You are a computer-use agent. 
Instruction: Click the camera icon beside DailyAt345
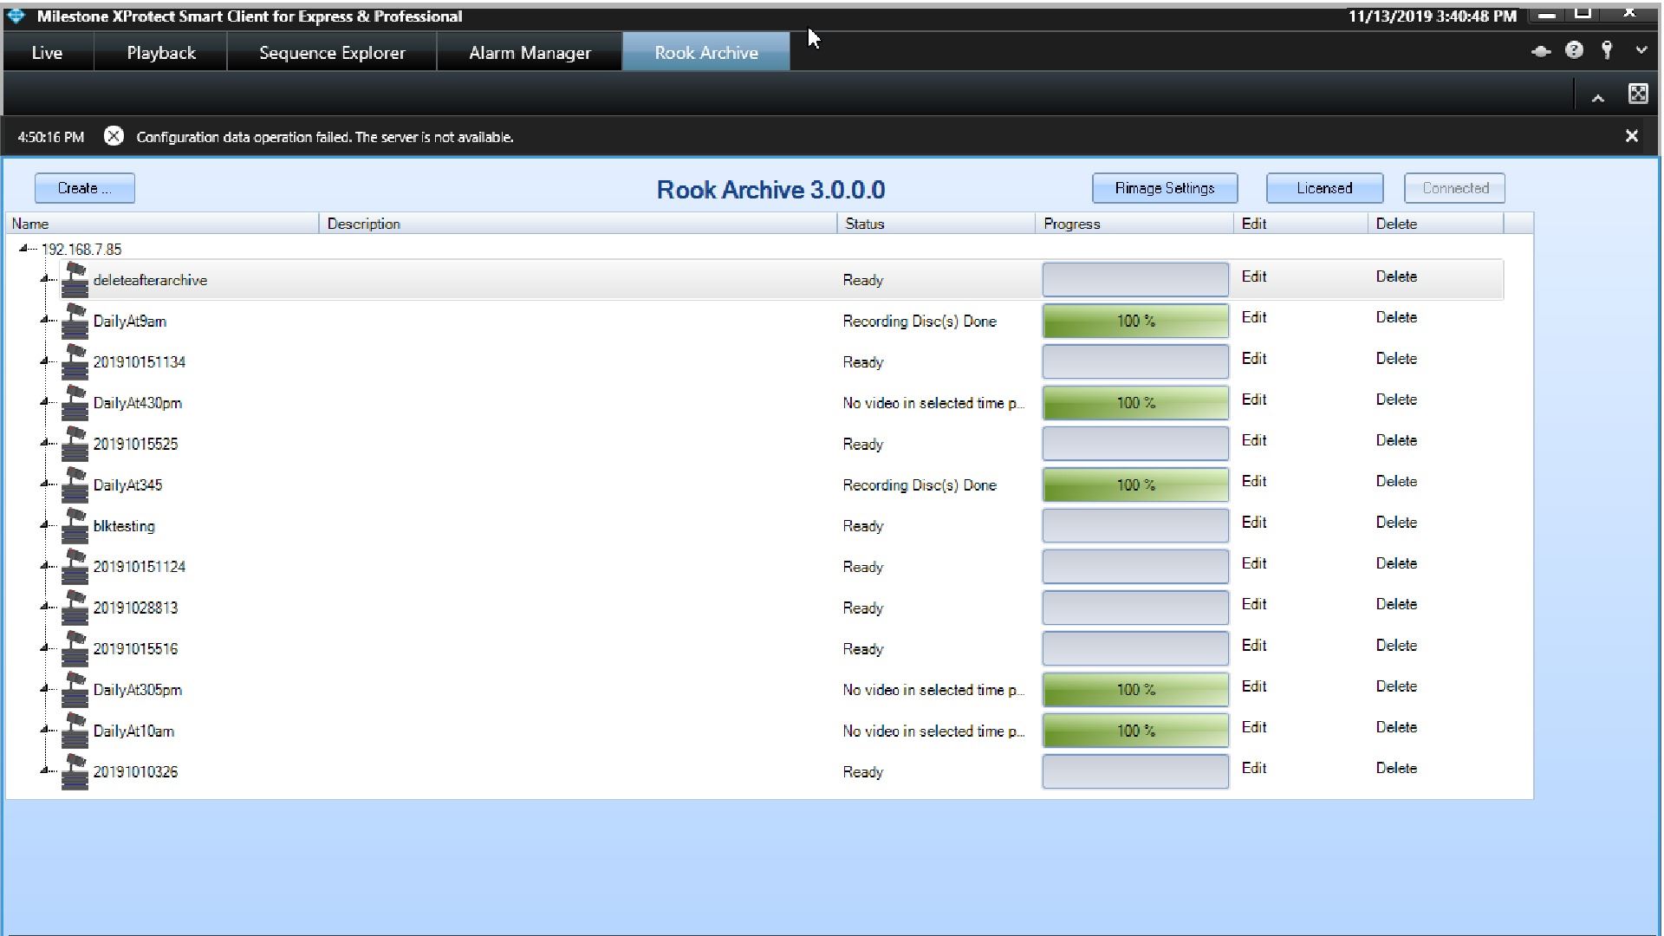75,484
